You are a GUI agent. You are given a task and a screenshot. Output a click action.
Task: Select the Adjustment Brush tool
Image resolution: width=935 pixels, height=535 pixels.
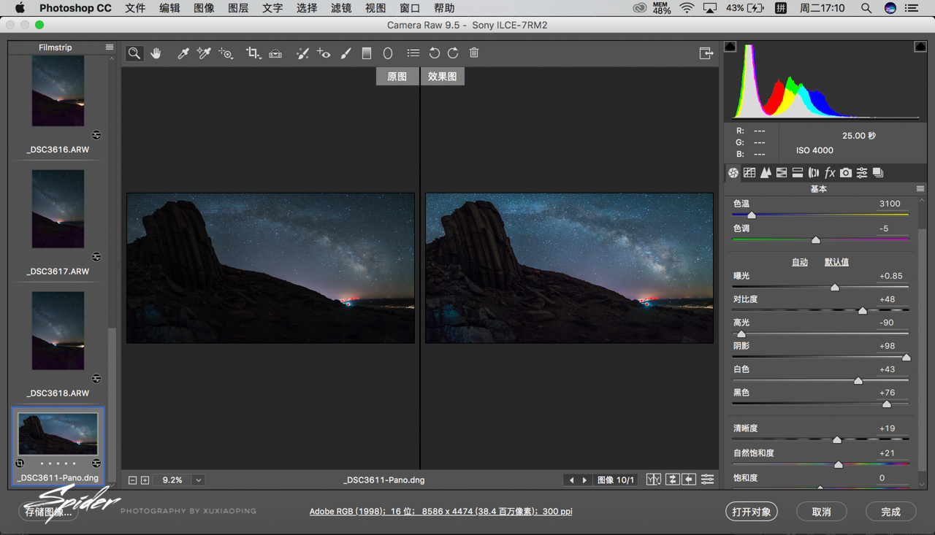pos(346,53)
